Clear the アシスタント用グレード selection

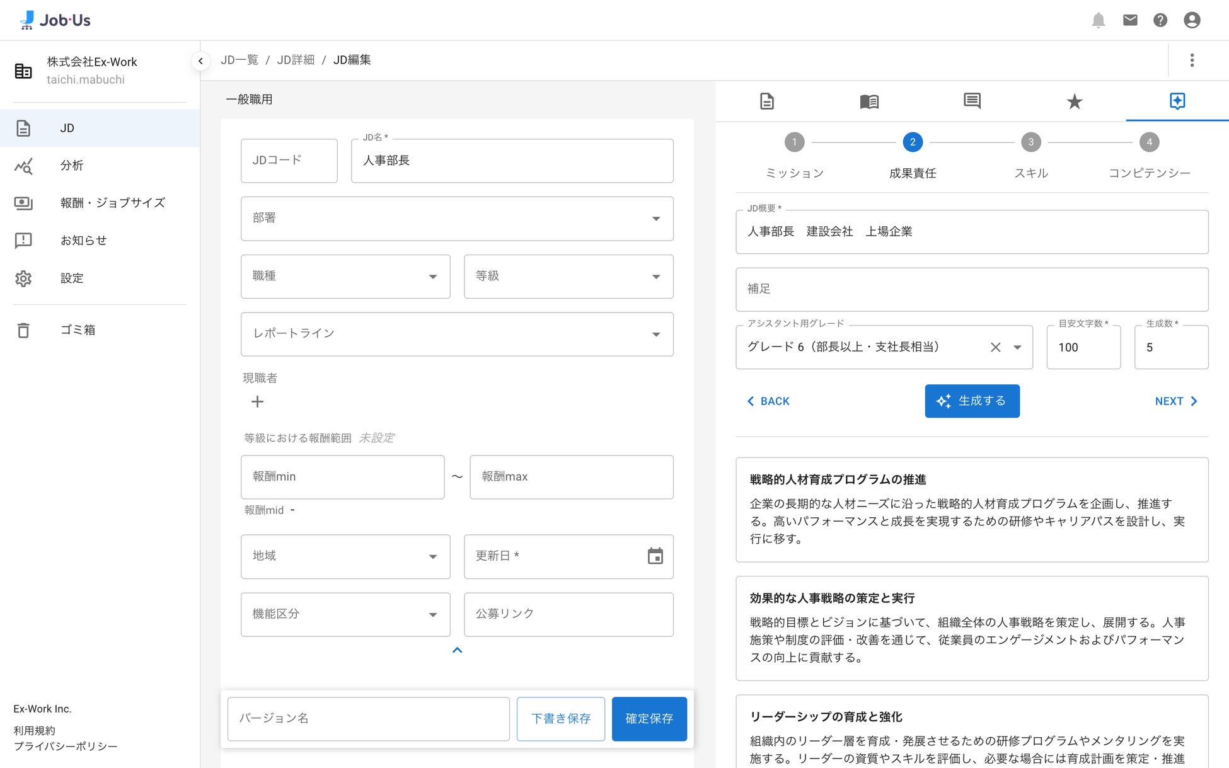pos(996,347)
